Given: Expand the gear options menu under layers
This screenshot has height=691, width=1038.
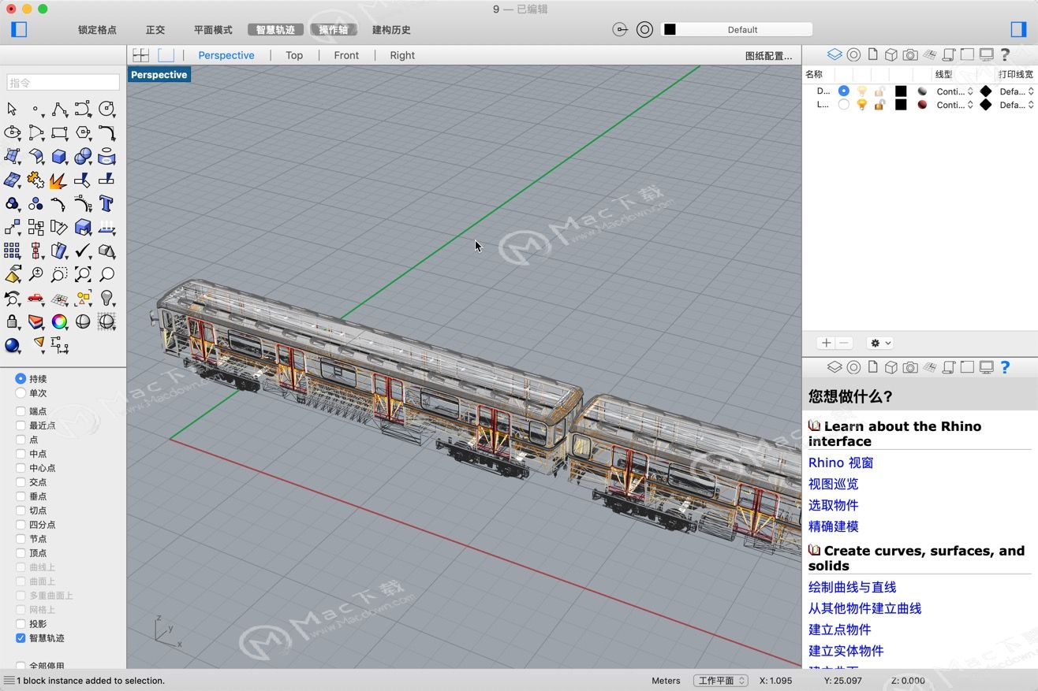Looking at the screenshot, I should [879, 343].
